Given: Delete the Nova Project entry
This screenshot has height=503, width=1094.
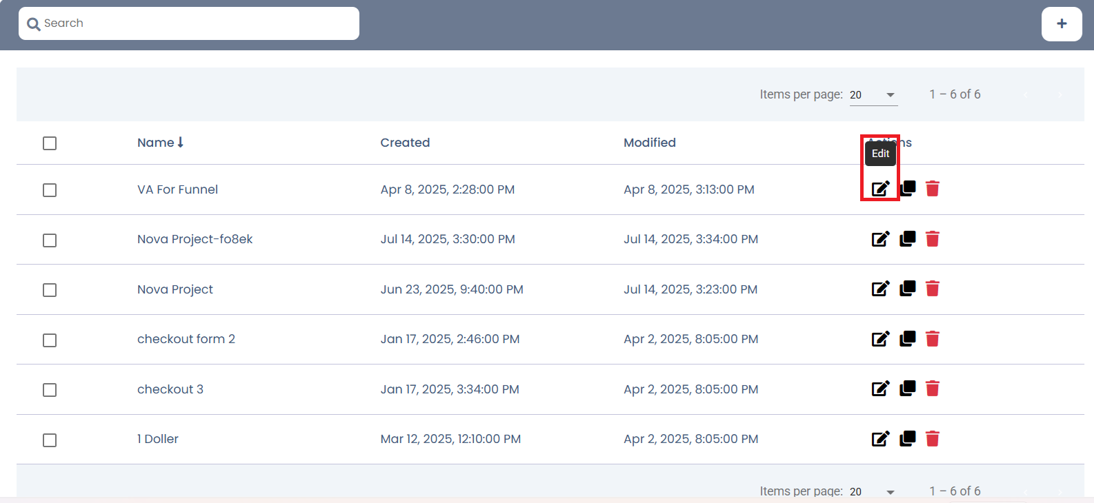Looking at the screenshot, I should click(x=933, y=289).
